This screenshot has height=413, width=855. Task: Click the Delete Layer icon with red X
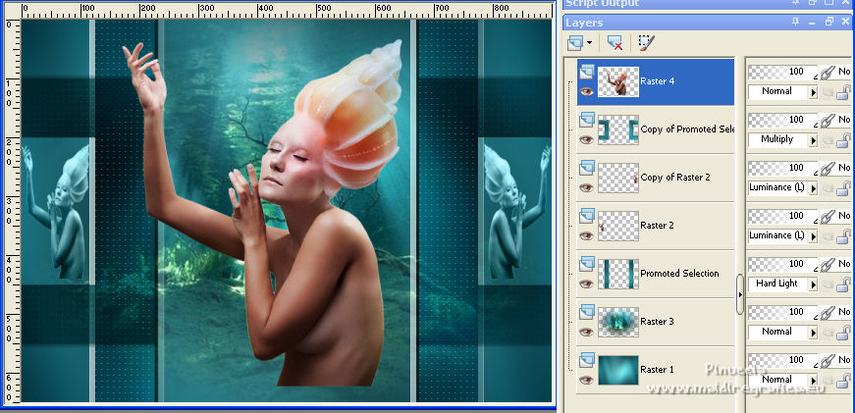click(615, 43)
